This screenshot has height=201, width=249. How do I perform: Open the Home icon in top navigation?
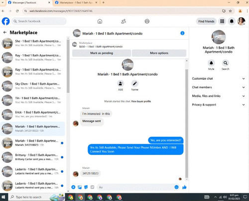pos(100,21)
